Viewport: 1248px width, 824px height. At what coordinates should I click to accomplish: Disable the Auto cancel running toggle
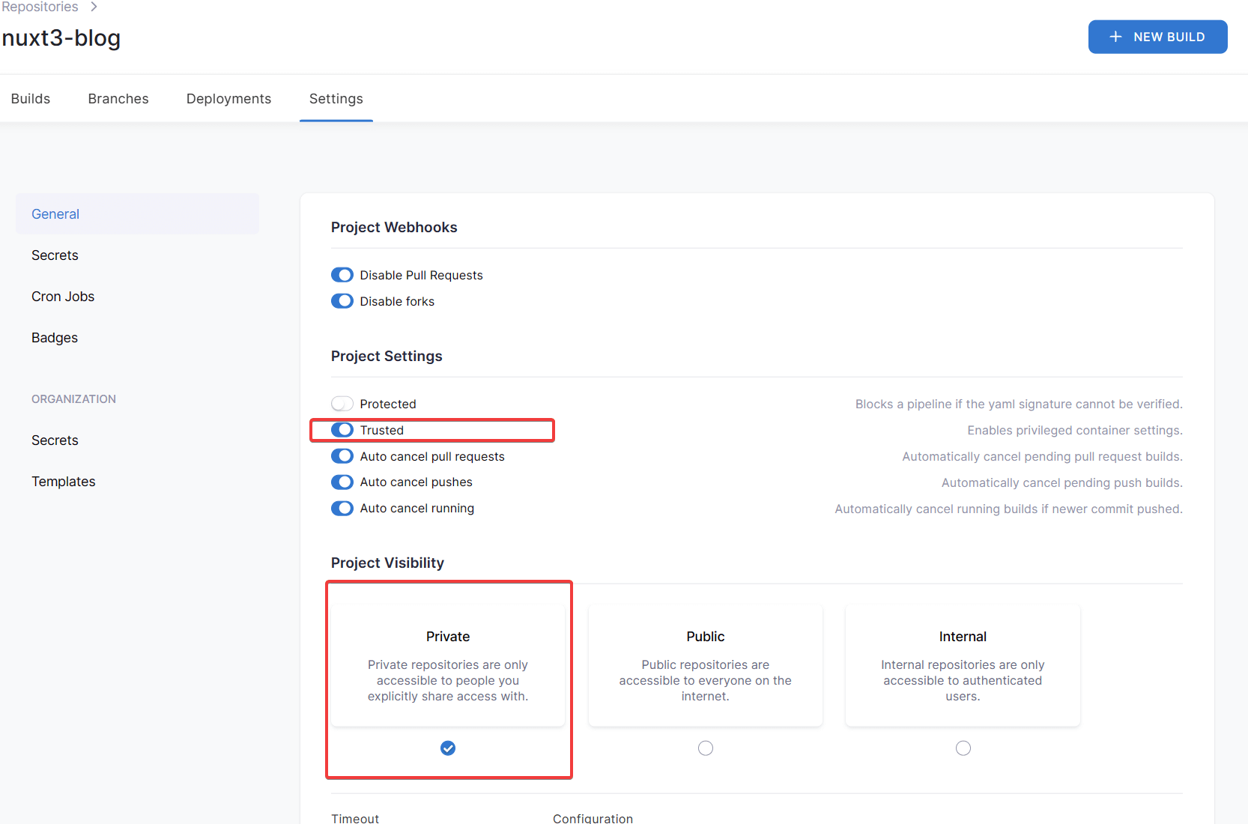pyautogui.click(x=342, y=508)
